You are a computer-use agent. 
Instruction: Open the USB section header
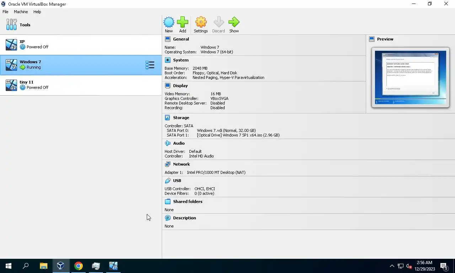[x=177, y=181]
